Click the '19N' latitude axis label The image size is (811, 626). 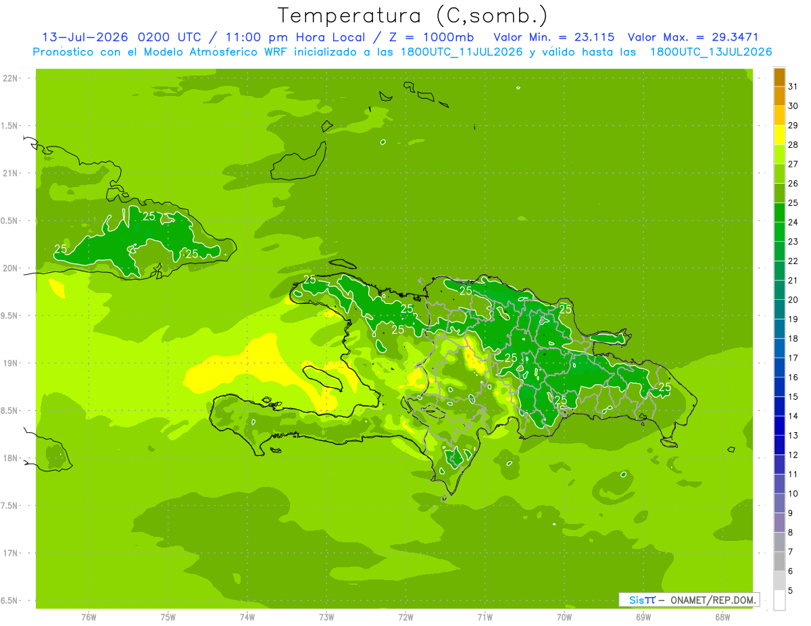tap(9, 363)
